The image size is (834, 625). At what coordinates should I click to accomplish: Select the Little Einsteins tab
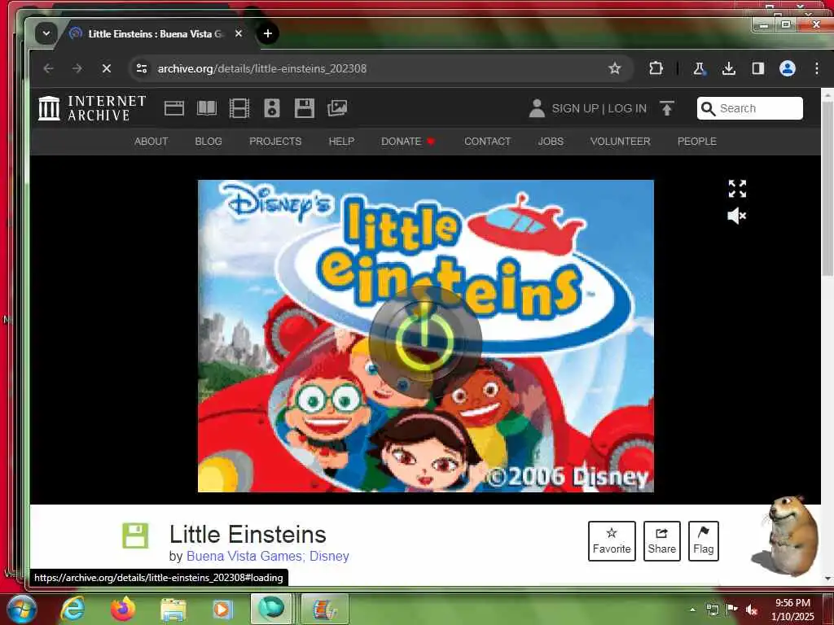coord(156,33)
